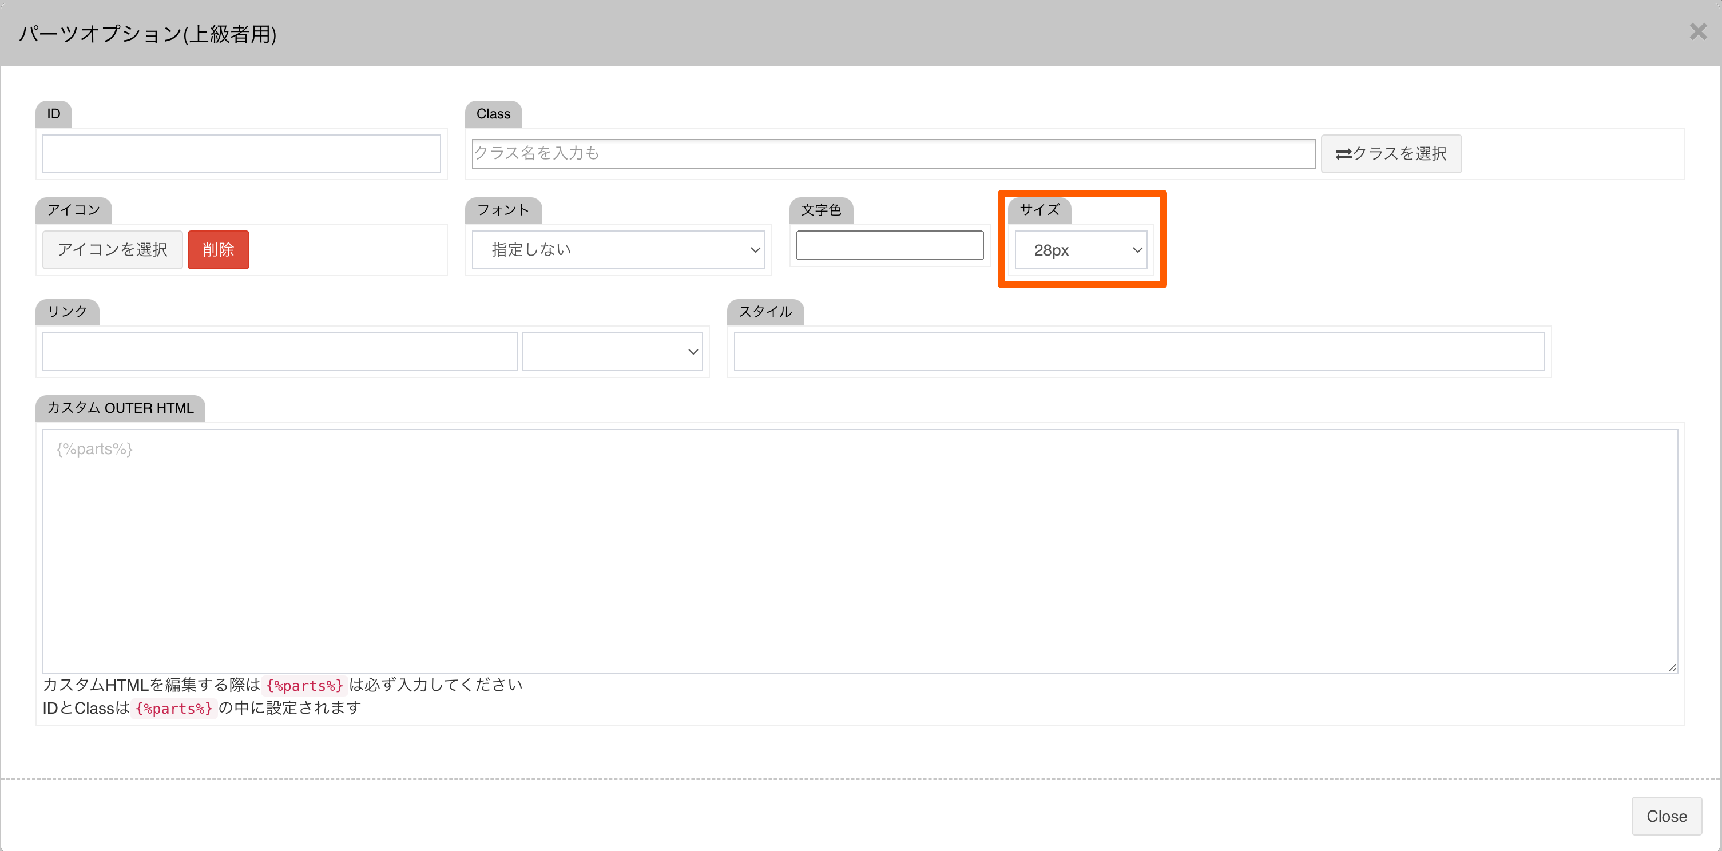The width and height of the screenshot is (1722, 851).
Task: Click the スタイル label
Action: (x=765, y=312)
